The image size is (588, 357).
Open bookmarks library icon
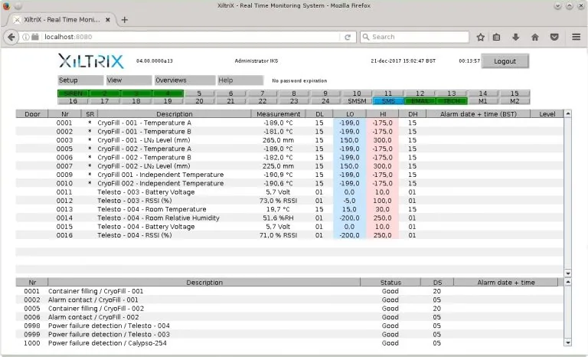point(496,37)
